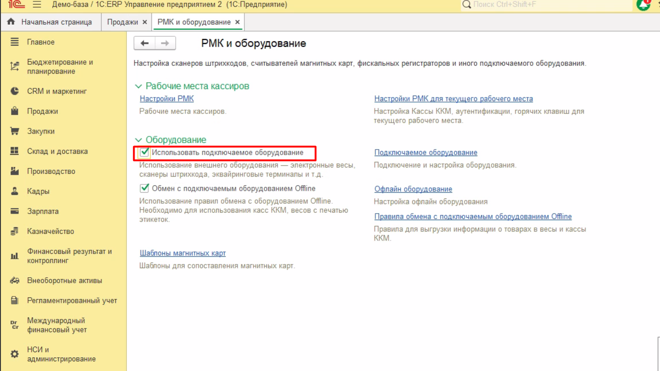Switch to the Продажи tab

[x=122, y=22]
